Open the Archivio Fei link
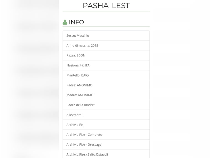The height and width of the screenshot is (158, 212). pos(75,125)
